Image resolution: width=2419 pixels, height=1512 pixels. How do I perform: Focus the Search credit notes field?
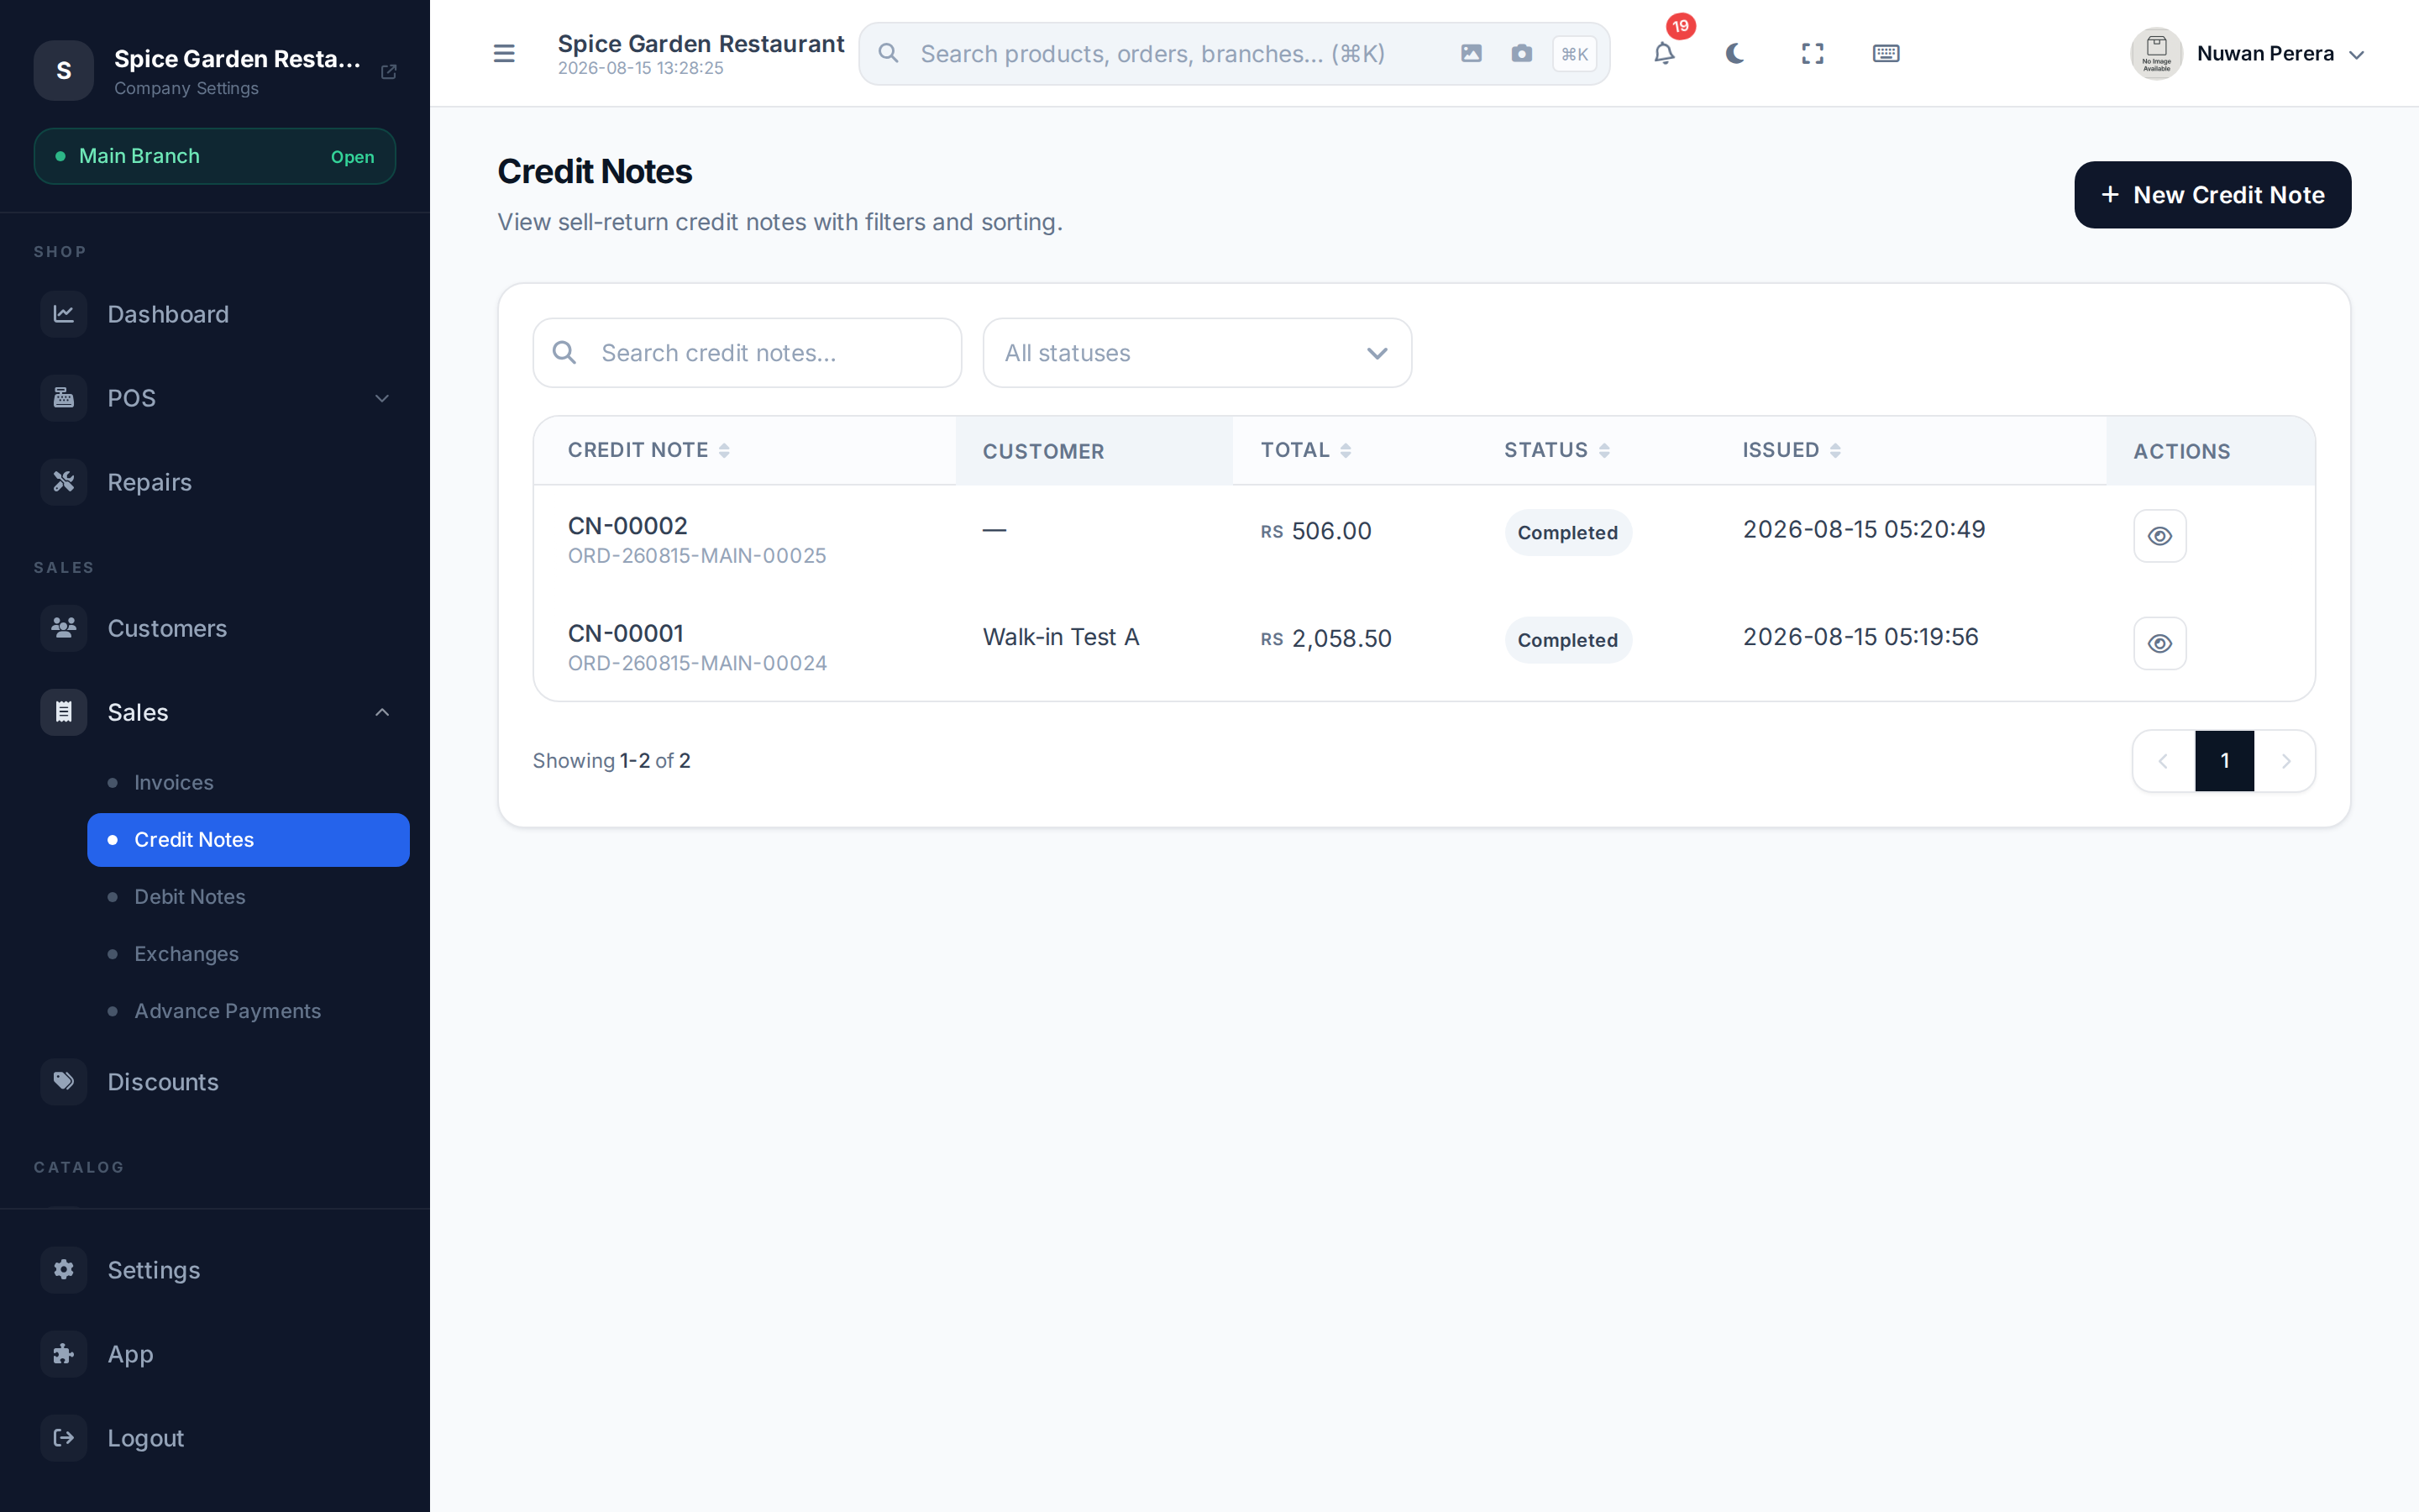point(747,353)
